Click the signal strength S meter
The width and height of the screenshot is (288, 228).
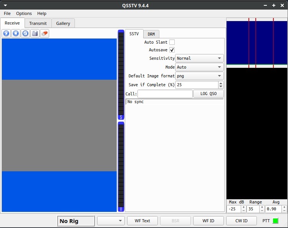coord(121,75)
